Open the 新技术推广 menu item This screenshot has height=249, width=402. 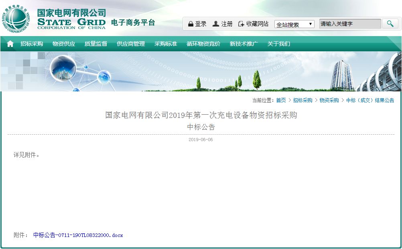point(244,44)
